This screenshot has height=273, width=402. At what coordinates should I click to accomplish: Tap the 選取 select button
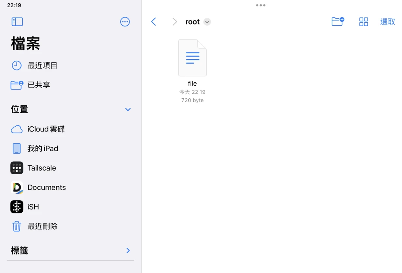tap(387, 22)
